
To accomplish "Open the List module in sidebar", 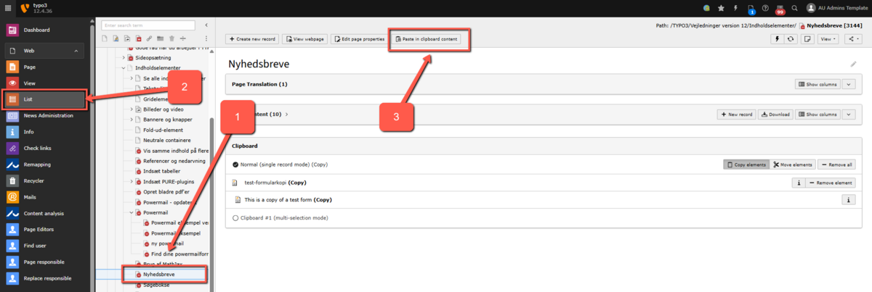I will (12, 99).
